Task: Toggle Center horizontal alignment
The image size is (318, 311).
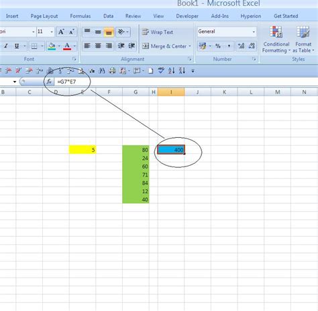Action: point(98,46)
